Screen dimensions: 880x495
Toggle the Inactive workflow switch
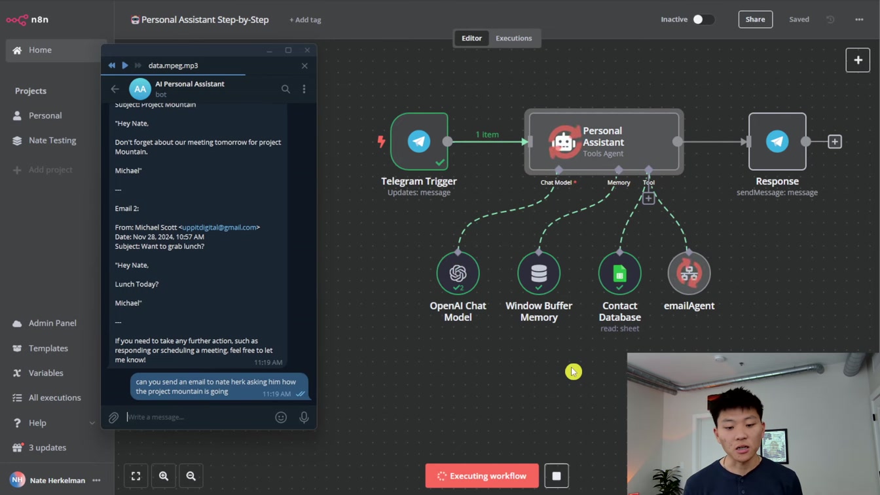[703, 20]
